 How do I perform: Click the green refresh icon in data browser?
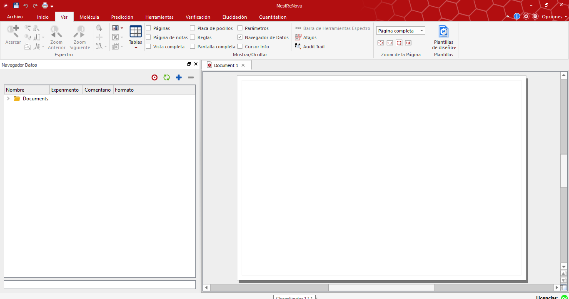pyautogui.click(x=167, y=77)
